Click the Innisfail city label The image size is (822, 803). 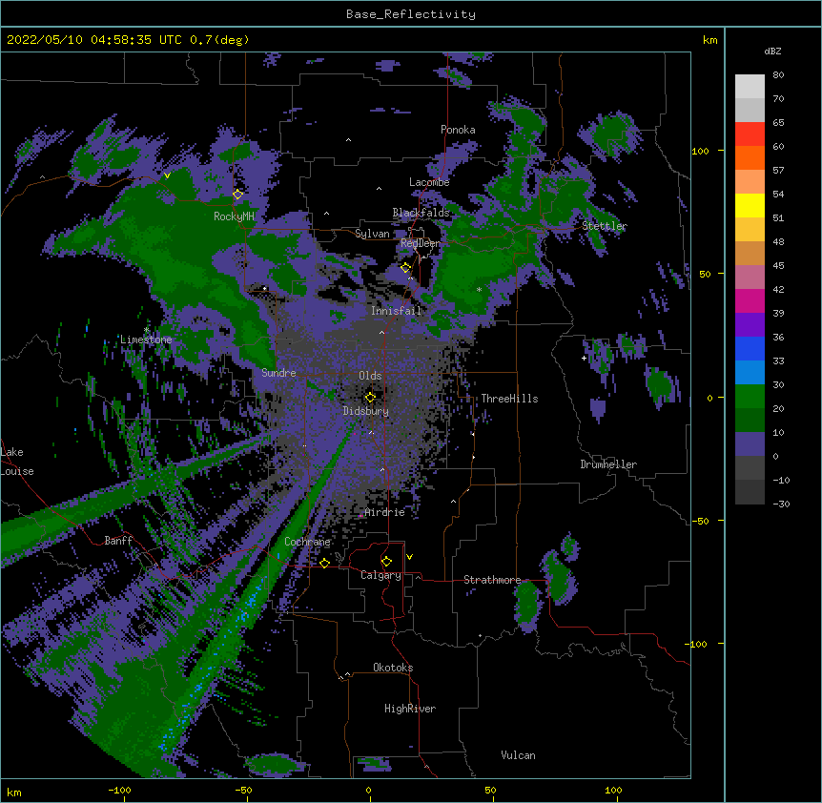396,311
